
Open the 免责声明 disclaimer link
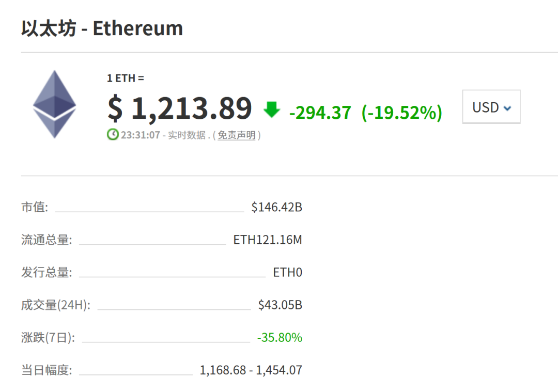click(237, 135)
